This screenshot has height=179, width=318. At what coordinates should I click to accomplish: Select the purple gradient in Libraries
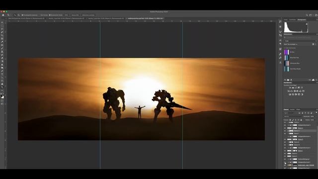click(286, 52)
